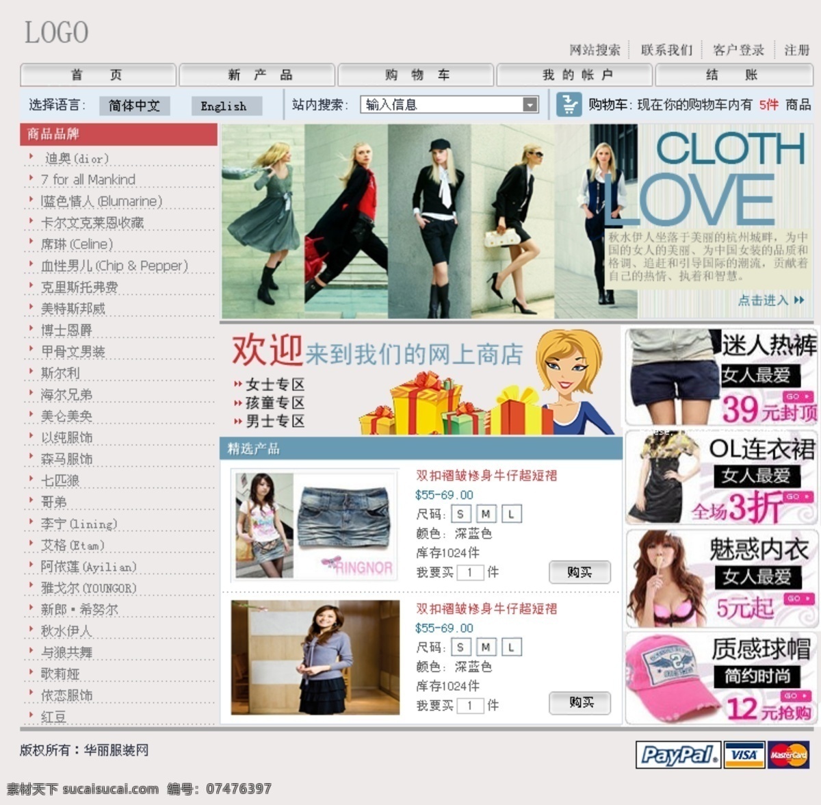The width and height of the screenshot is (821, 805).
Task: Select brand 雅戈尔 (YOUNGOR)
Action: pyautogui.click(x=88, y=588)
